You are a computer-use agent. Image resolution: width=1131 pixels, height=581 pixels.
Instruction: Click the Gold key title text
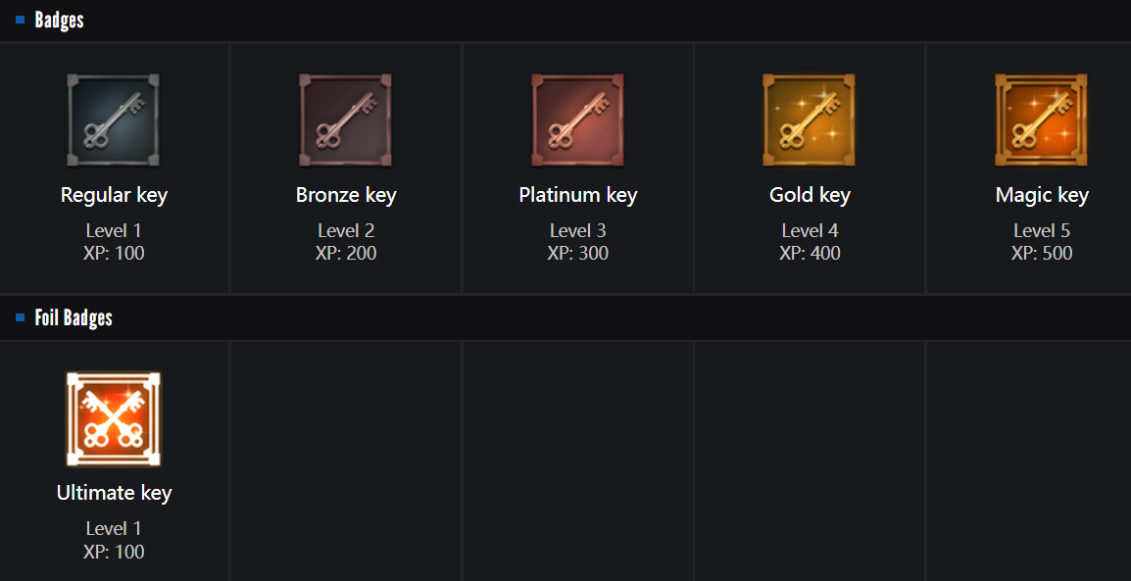(810, 195)
